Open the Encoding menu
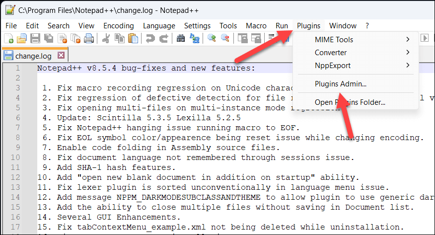 coord(119,26)
